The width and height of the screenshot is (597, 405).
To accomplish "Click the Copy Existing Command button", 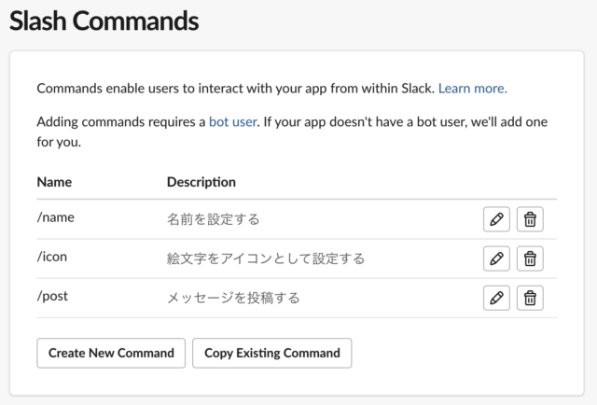I will click(271, 353).
